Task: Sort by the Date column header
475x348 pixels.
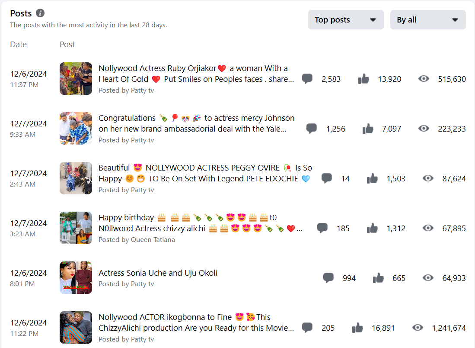Action: 19,44
